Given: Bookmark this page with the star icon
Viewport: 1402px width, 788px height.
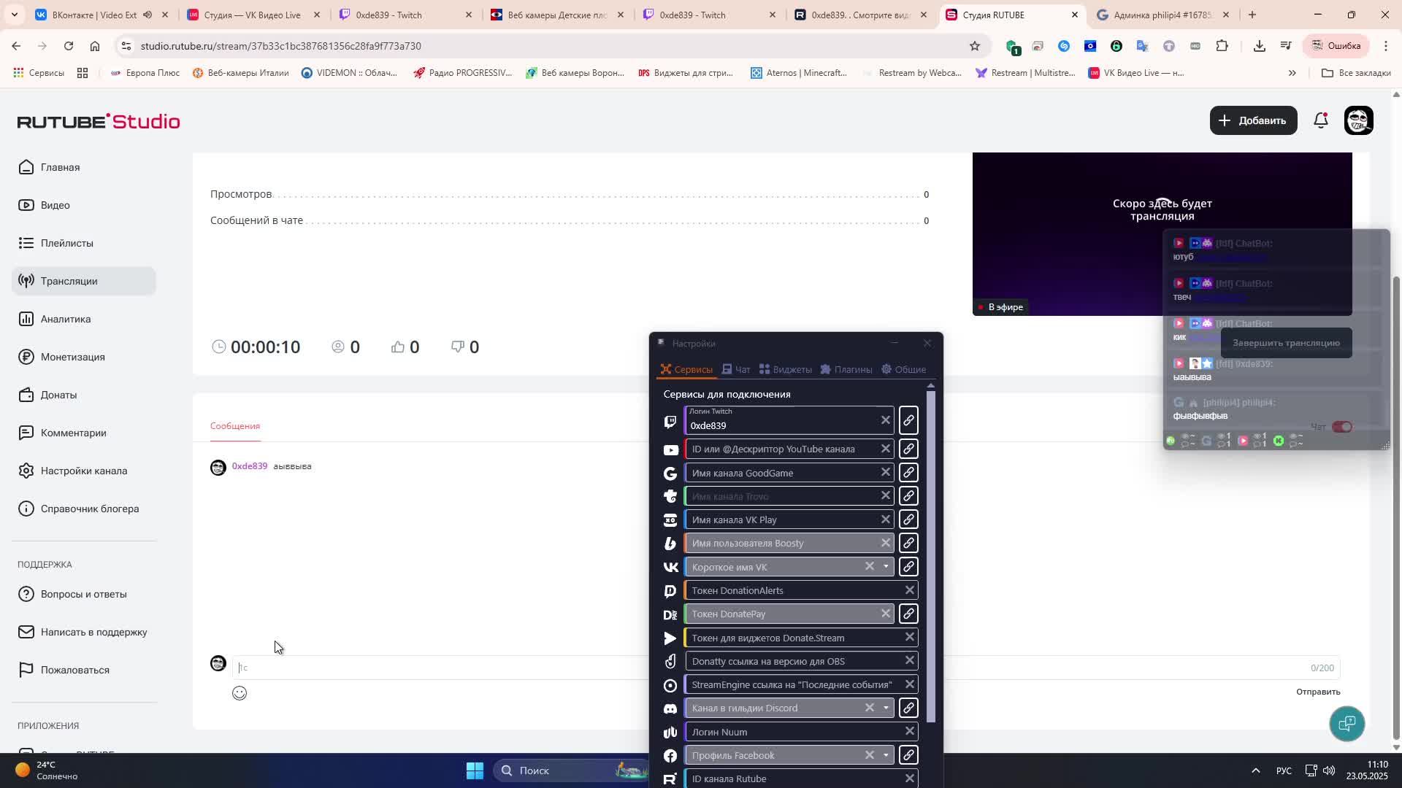Looking at the screenshot, I should (x=975, y=46).
